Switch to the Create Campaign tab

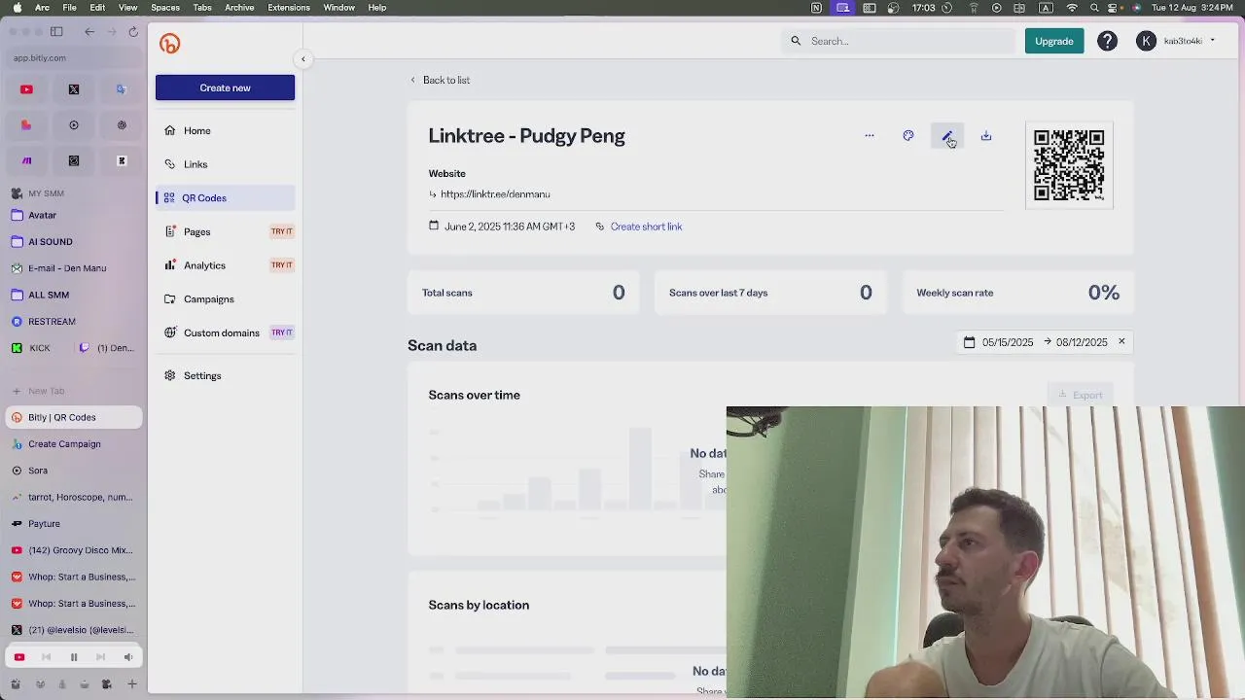tap(74, 444)
